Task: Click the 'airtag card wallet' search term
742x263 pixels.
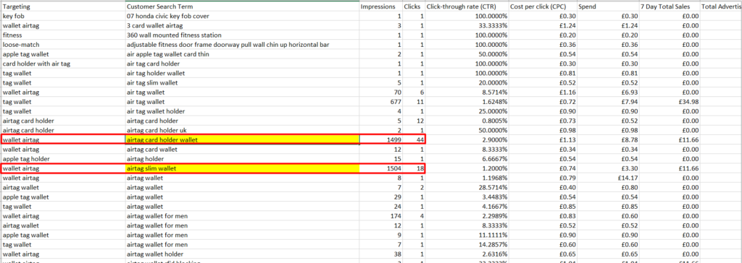Action: (x=242, y=150)
